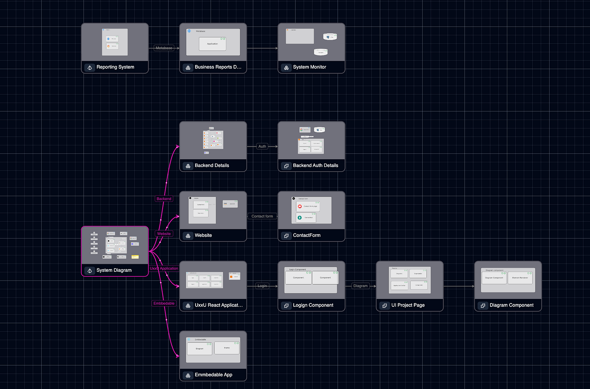Viewport: 590px width, 389px height.
Task: Click the Business Reports D… title text
Action: coord(218,67)
